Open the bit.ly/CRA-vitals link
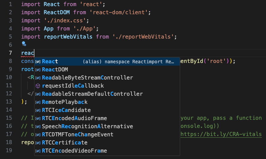Viewport: 266px width, 159px height. pos(221,134)
